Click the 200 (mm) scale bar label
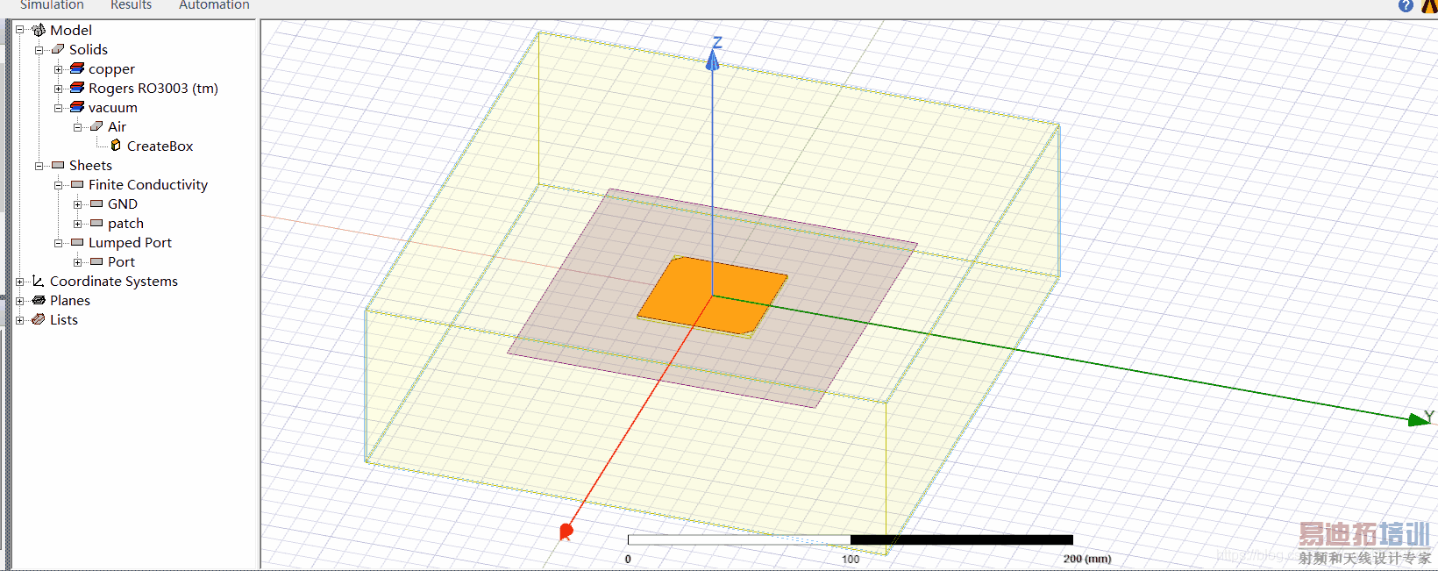The width and height of the screenshot is (1438, 571). tap(1087, 559)
